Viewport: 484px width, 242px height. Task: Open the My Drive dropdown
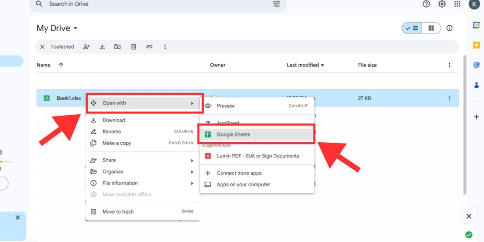tap(57, 28)
